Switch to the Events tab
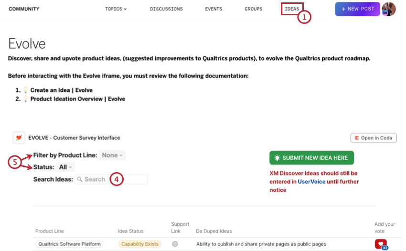Viewport: 406px width, 251px height. (x=214, y=9)
